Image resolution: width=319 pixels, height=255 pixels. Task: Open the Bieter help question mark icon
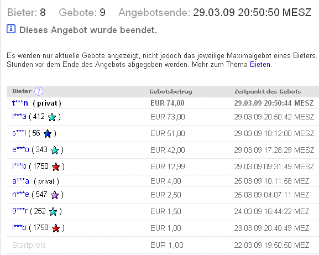tap(39, 91)
